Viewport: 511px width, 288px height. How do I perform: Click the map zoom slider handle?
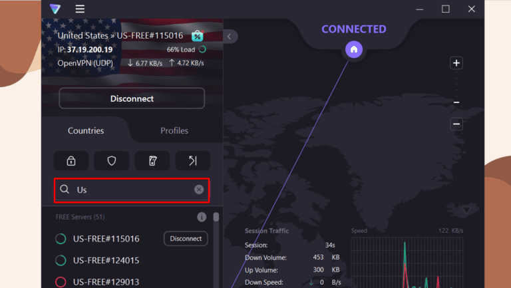[456, 102]
